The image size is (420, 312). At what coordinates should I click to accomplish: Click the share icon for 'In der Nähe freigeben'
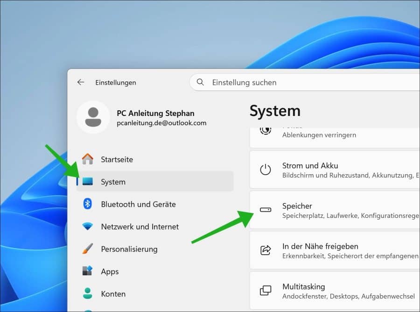(x=266, y=250)
